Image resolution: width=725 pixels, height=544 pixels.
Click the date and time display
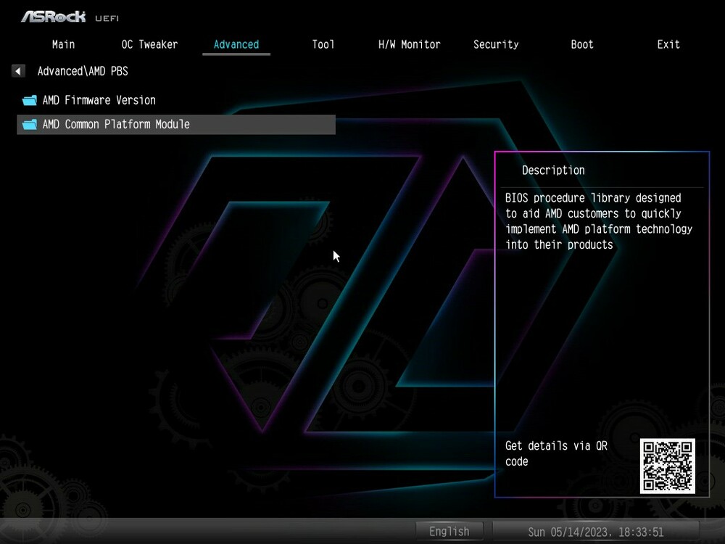[x=595, y=532]
